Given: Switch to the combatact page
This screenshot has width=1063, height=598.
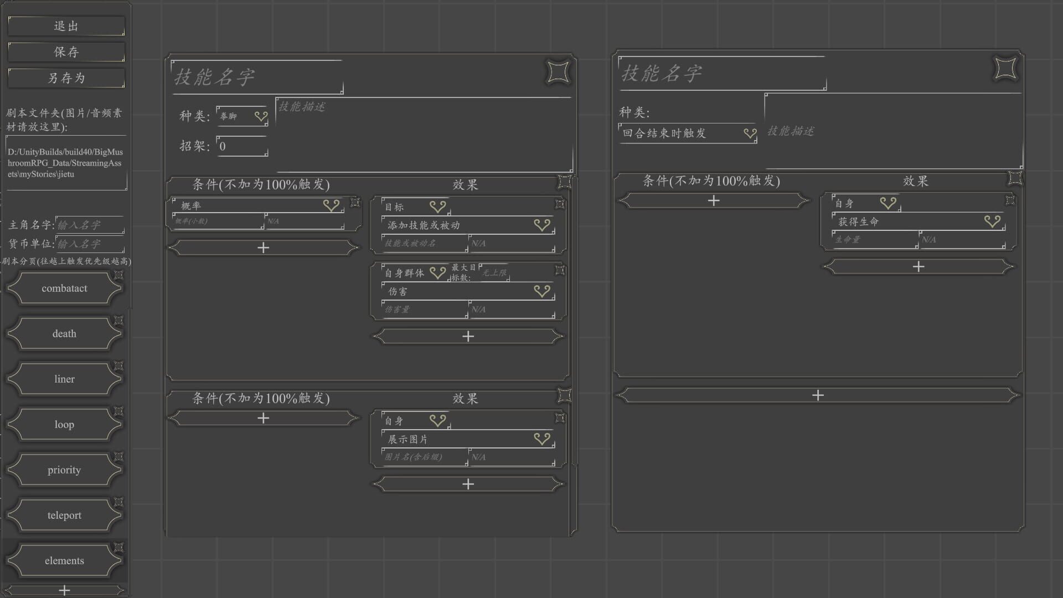Looking at the screenshot, I should [64, 288].
